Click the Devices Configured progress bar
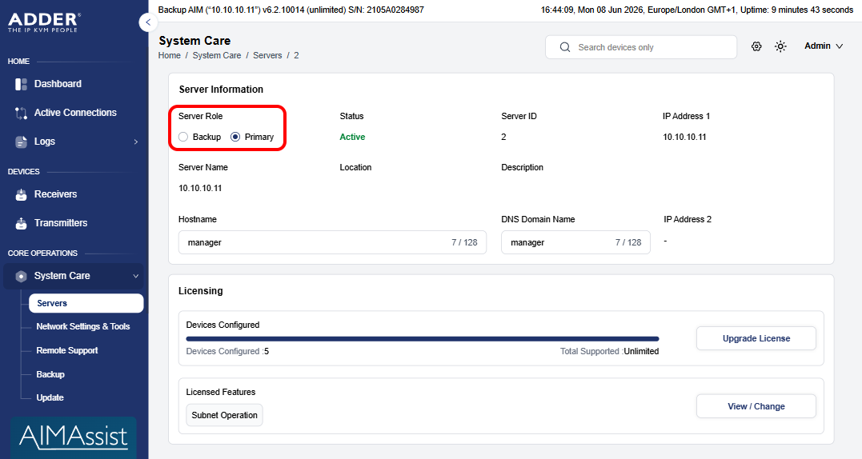The image size is (862, 459). tap(423, 339)
